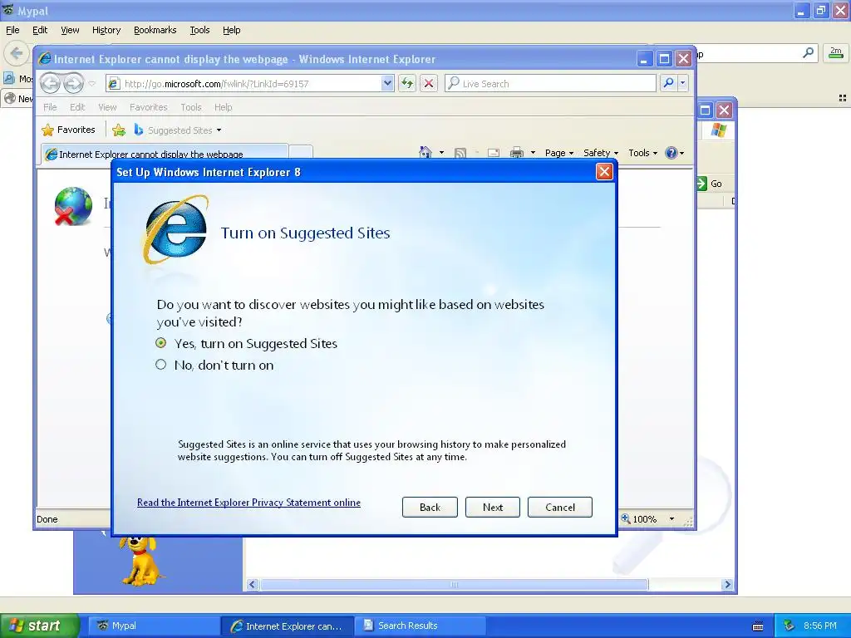851x638 pixels.
Task: Click the network icon in system tray
Action: pos(789,626)
